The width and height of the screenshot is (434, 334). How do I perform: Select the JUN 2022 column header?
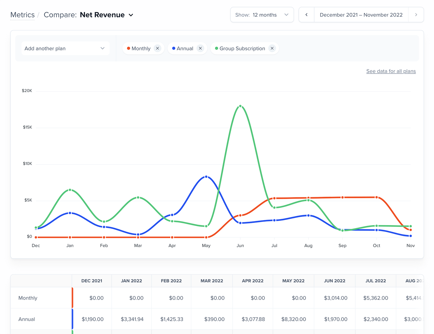(334, 281)
